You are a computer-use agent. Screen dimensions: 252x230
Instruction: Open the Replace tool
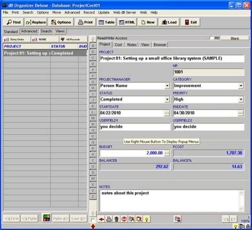[x=36, y=22]
